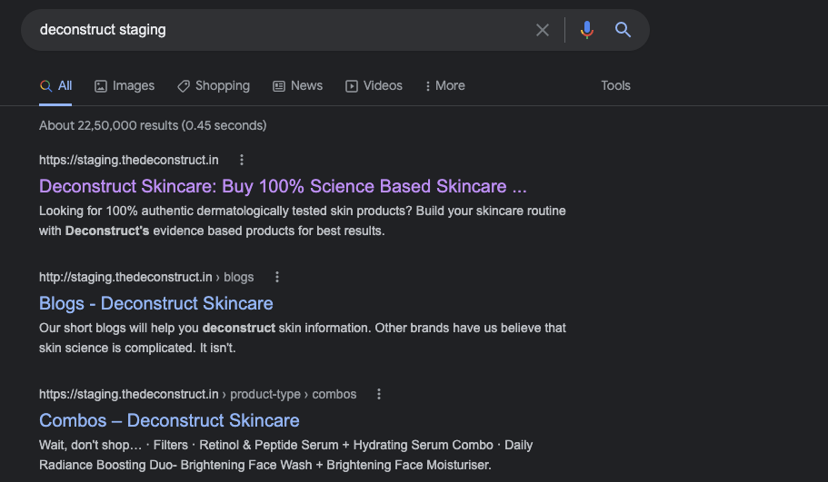
Task: Open Deconstruct Skincare: Buy 100% Science Based result
Action: [x=283, y=186]
